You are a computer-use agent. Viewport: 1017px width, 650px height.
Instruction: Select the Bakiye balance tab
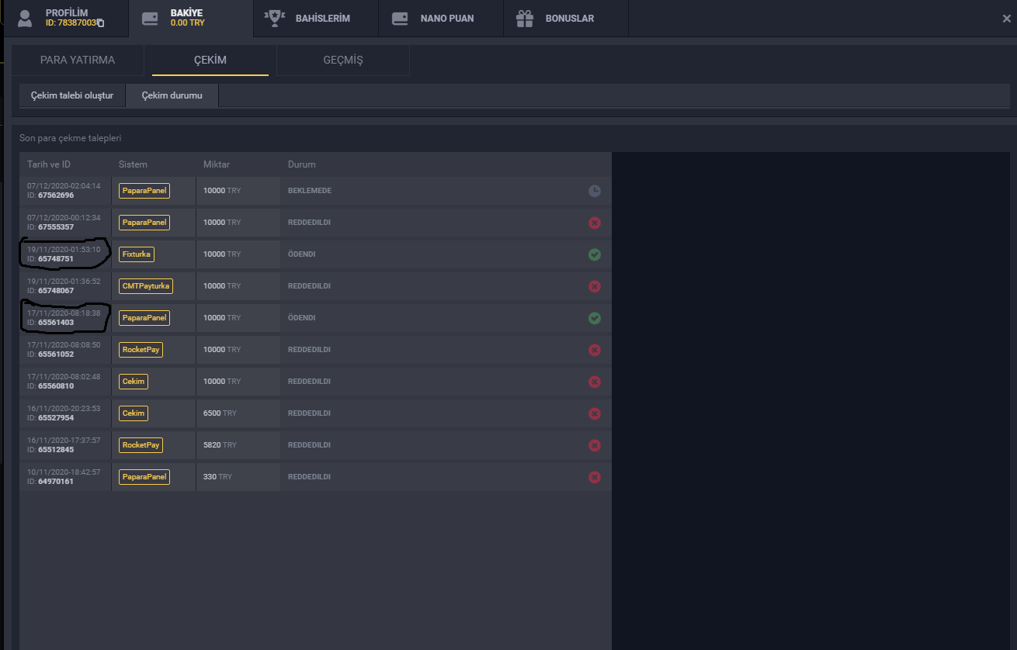pyautogui.click(x=191, y=18)
